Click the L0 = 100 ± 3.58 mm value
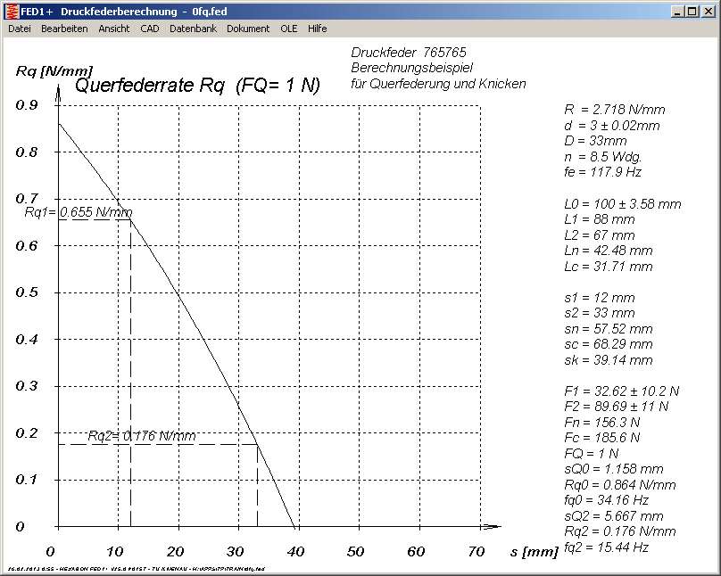Screen dimensions: 721x576 coord(622,204)
